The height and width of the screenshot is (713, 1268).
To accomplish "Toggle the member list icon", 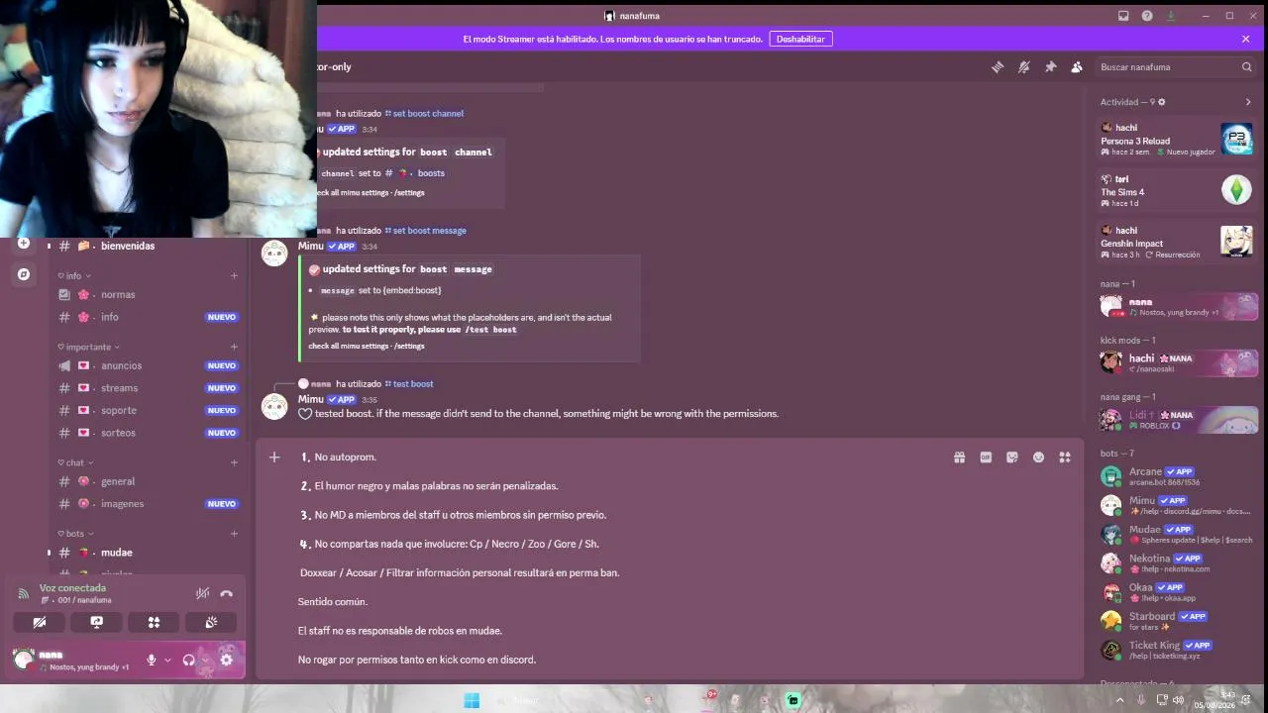I will click(x=1077, y=67).
